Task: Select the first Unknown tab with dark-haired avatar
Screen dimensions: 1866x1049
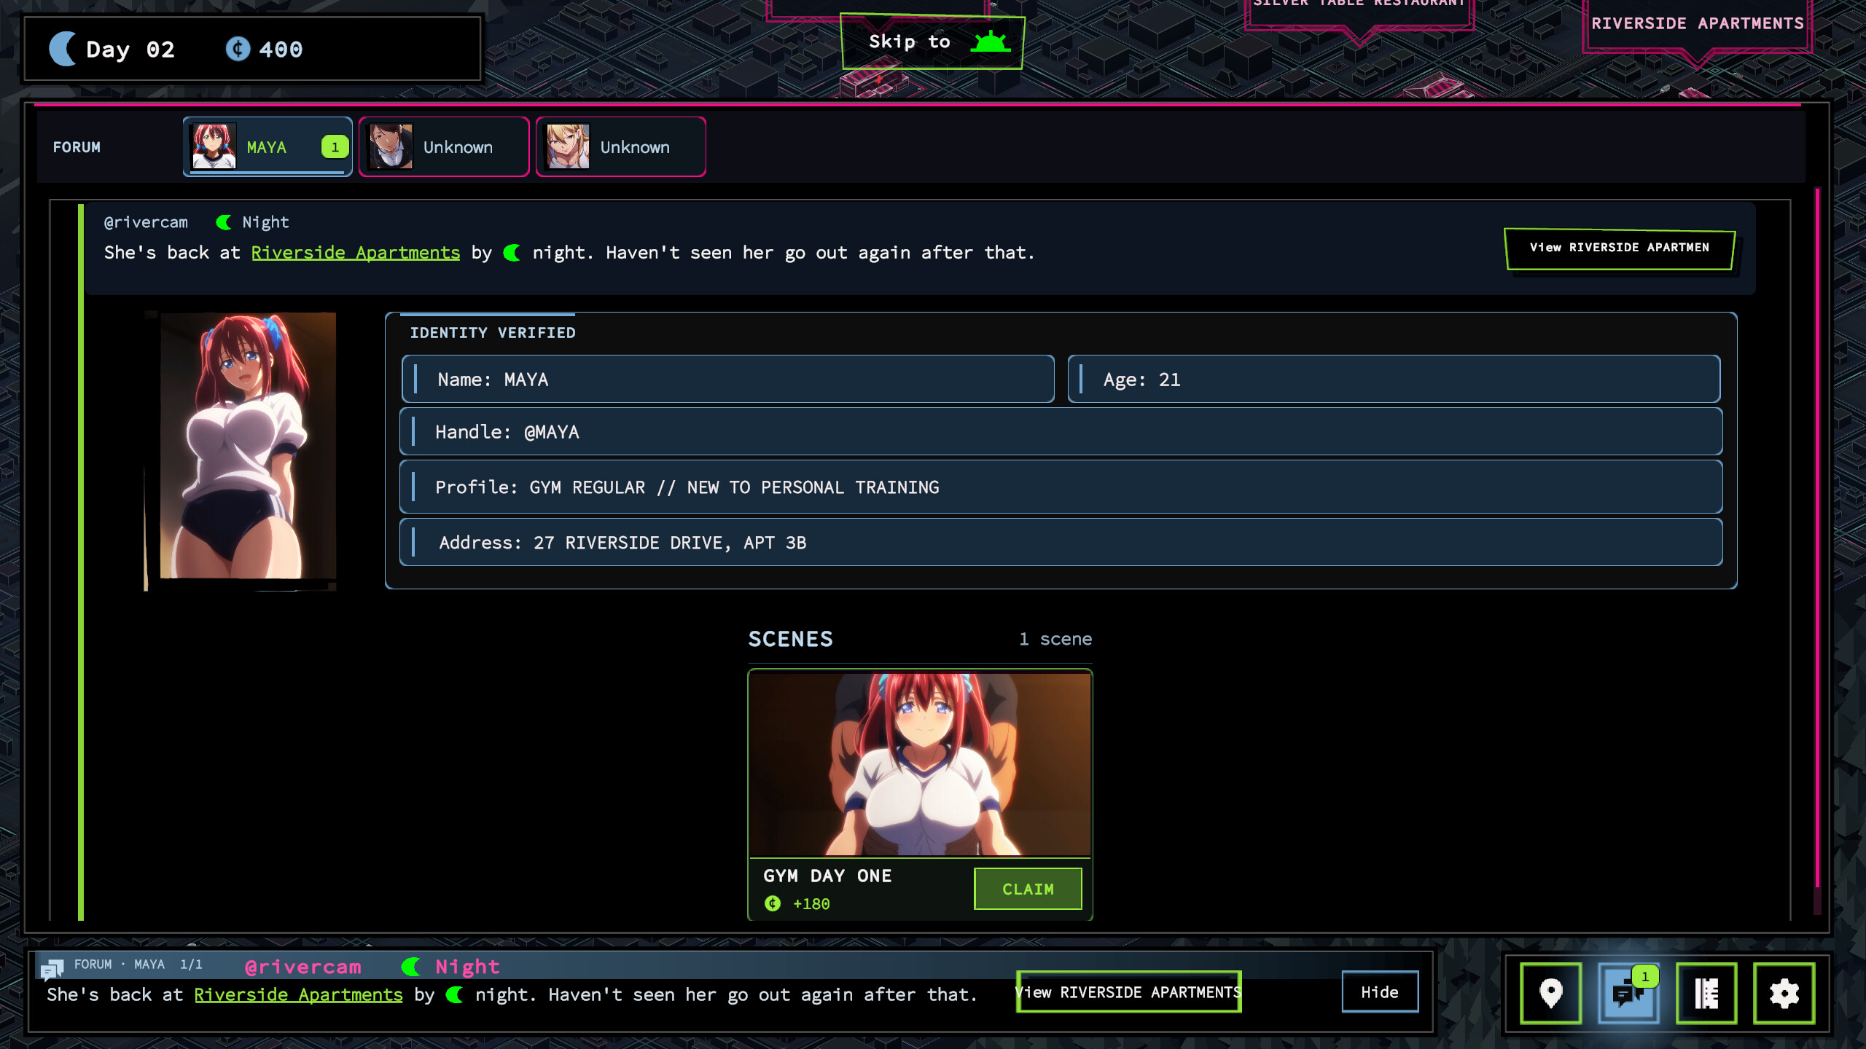Action: 444,146
